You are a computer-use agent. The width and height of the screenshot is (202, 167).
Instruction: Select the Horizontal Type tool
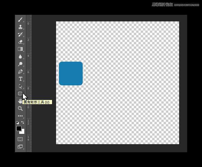tap(20, 79)
